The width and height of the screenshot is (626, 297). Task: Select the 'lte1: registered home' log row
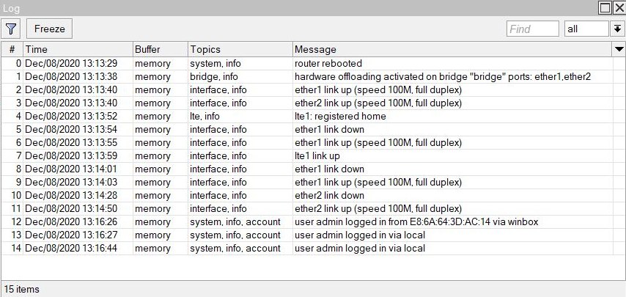click(307, 116)
